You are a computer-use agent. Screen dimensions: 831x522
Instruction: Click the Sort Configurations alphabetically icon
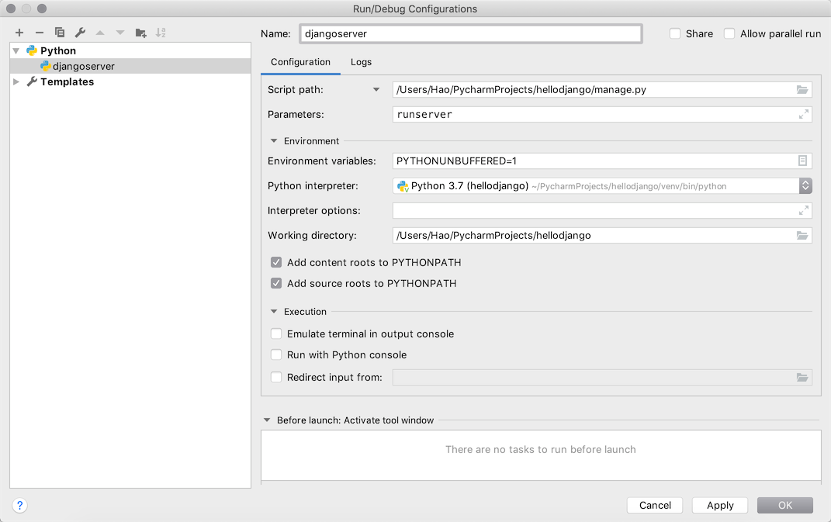pos(161,33)
